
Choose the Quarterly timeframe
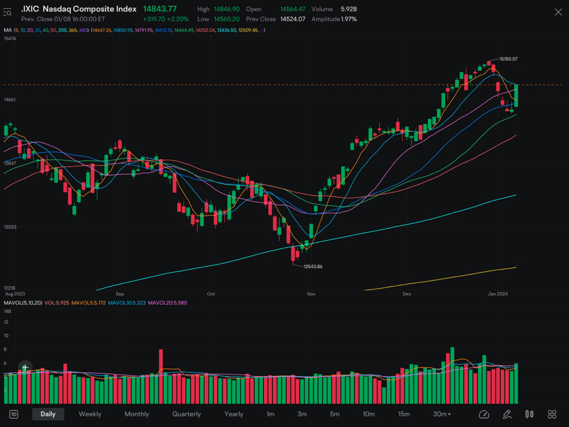tap(187, 414)
